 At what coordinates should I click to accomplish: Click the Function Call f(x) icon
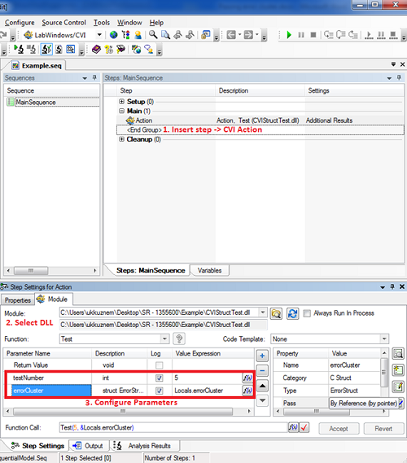(x=293, y=427)
